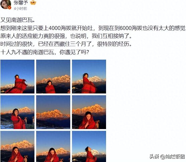Open bottom row right photo
The height and width of the screenshot is (162, 186).
click(89, 147)
